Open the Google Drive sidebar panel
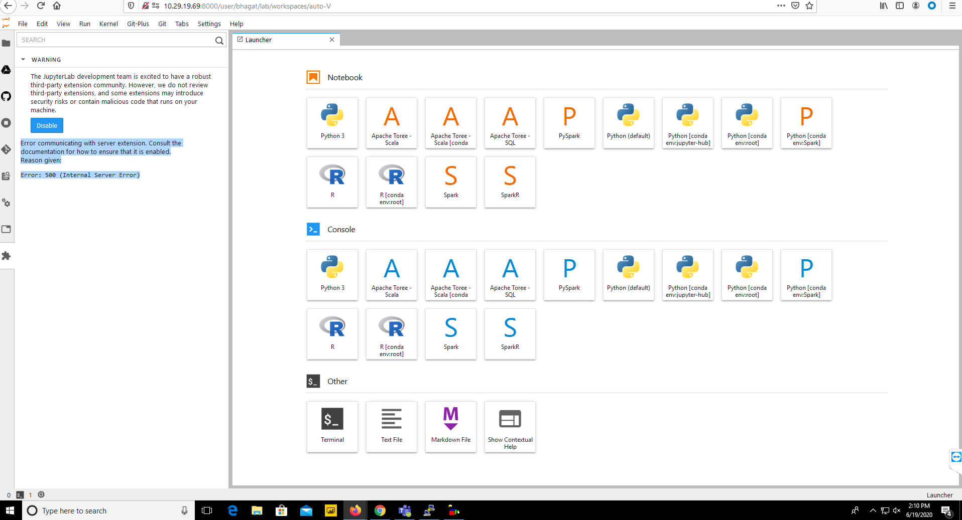Image resolution: width=962 pixels, height=520 pixels. coord(7,70)
